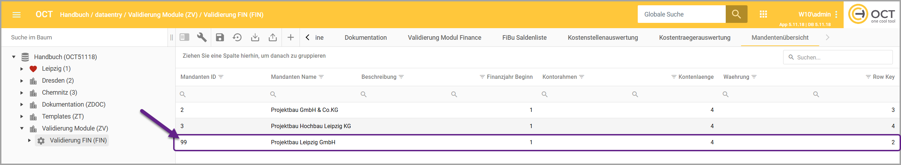Open the hamburger navigation menu

17,15
